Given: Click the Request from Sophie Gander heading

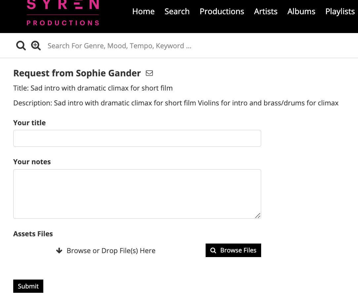Looking at the screenshot, I should point(77,73).
